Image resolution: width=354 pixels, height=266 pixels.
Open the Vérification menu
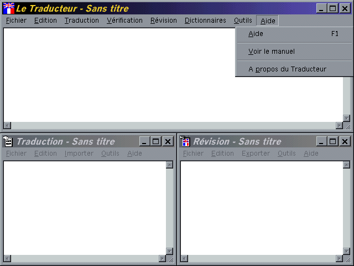[x=124, y=21]
